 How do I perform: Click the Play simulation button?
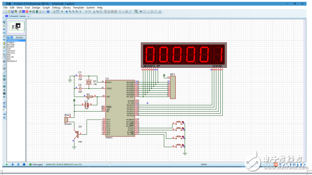6,164
